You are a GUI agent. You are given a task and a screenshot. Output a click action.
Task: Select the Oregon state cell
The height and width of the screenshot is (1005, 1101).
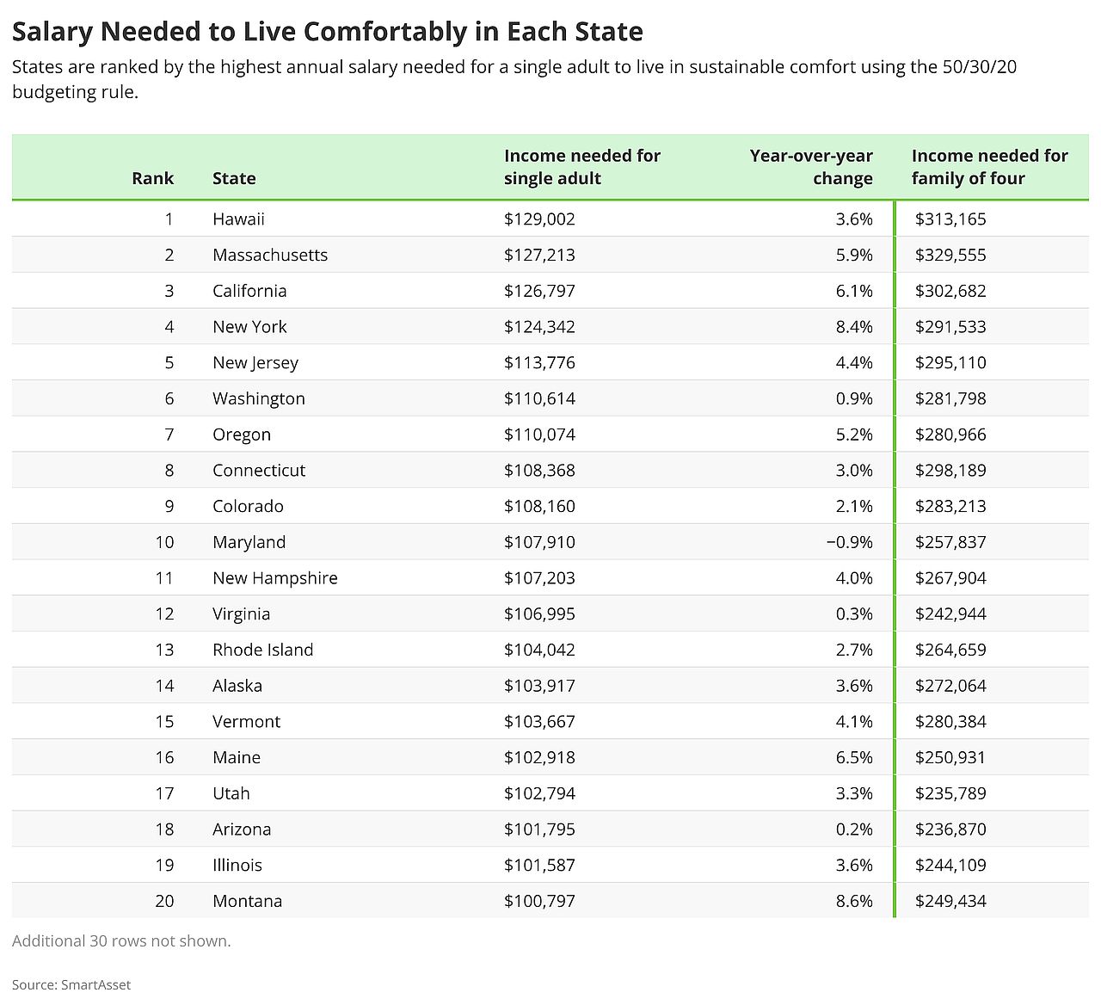pyautogui.click(x=242, y=435)
